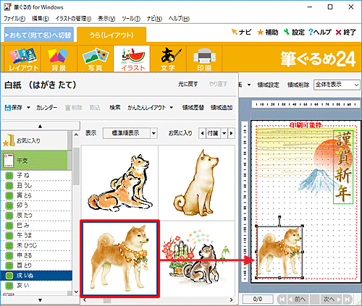Open the 表示(V) menu
Image resolution: width=362 pixels, height=306 pixels.
pos(106,19)
